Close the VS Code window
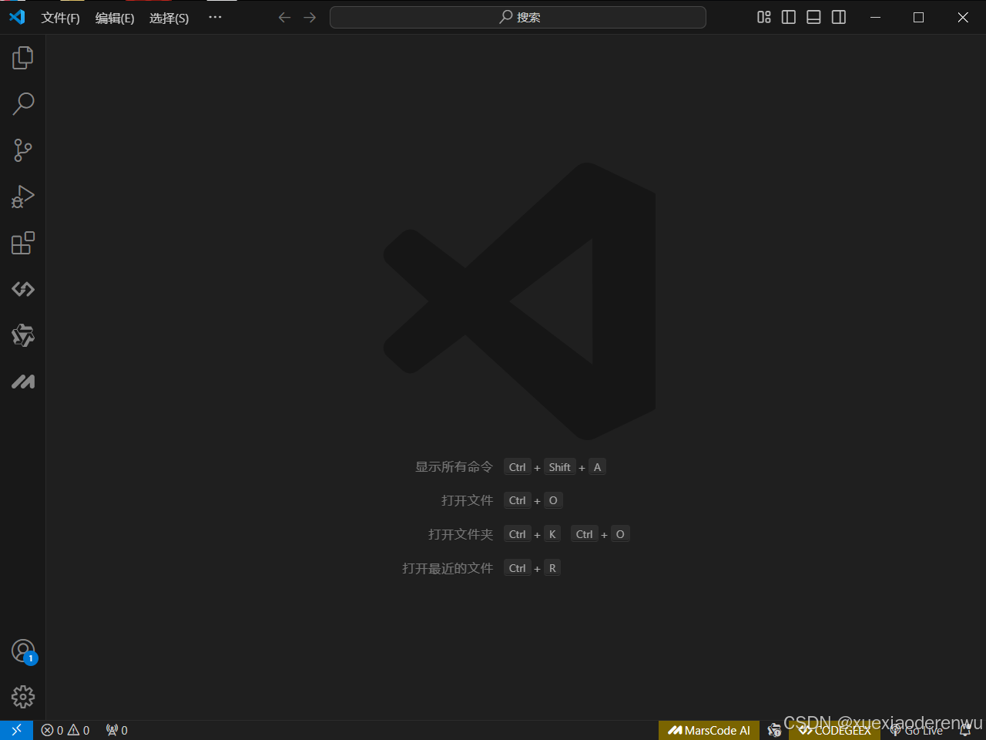986x740 pixels. click(963, 17)
